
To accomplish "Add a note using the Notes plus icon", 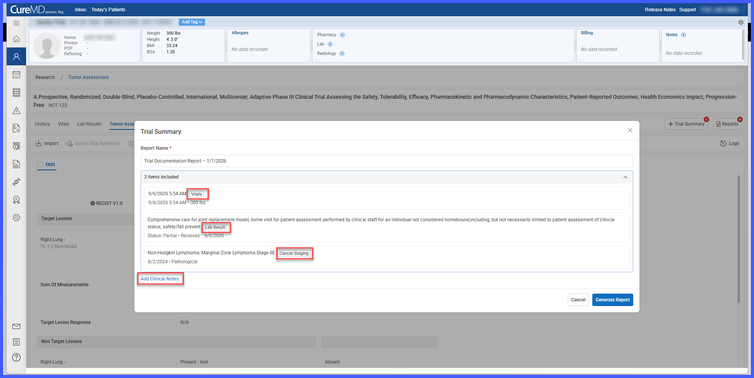I will click(683, 35).
